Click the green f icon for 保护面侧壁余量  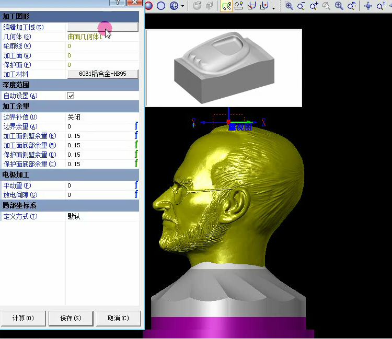pyautogui.click(x=136, y=154)
